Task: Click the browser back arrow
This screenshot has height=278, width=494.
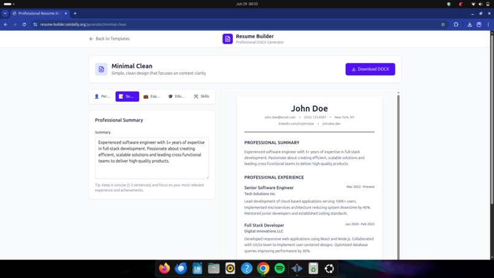Action: [x=6, y=25]
